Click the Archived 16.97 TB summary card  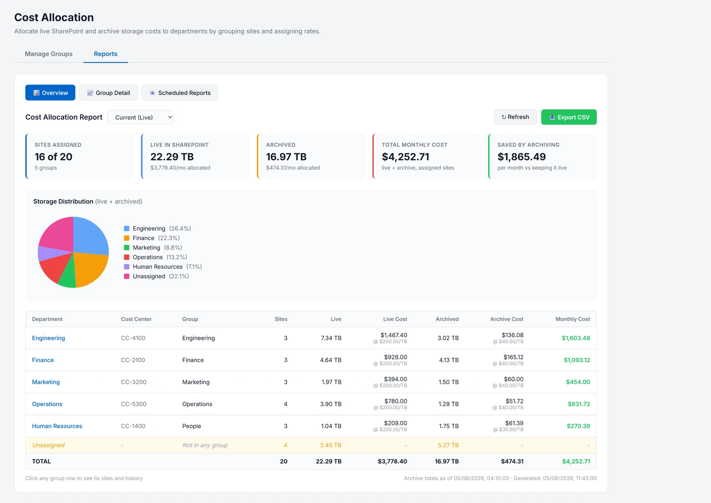(x=311, y=156)
